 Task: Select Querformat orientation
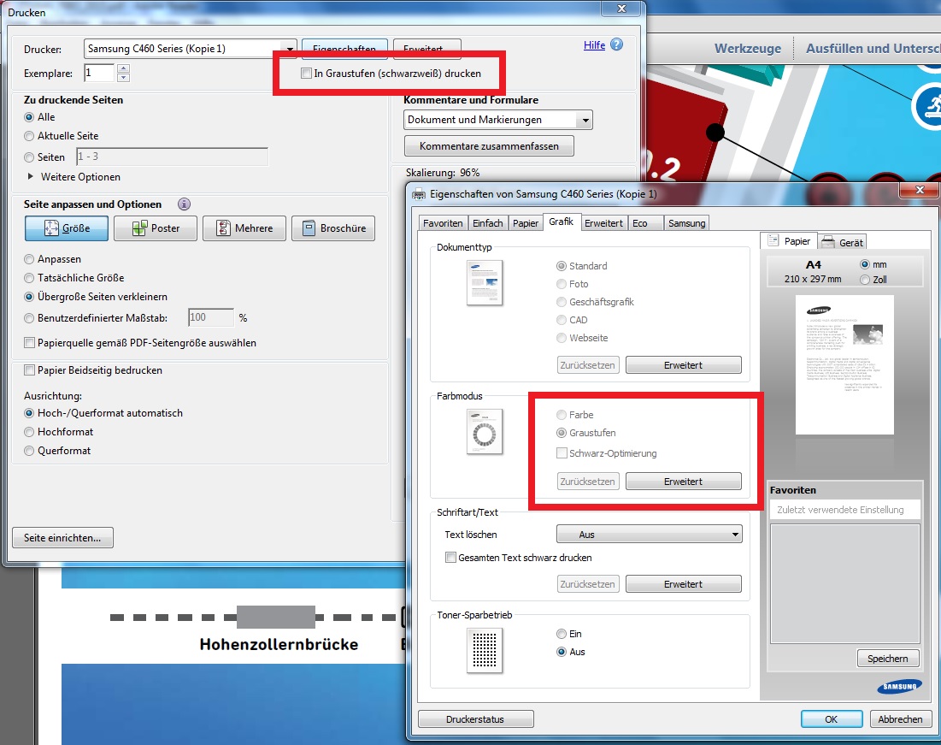click(29, 451)
